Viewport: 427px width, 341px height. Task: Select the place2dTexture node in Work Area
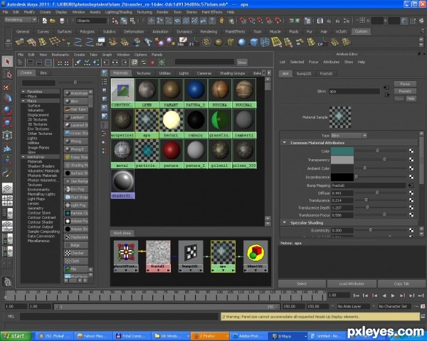coord(126,256)
